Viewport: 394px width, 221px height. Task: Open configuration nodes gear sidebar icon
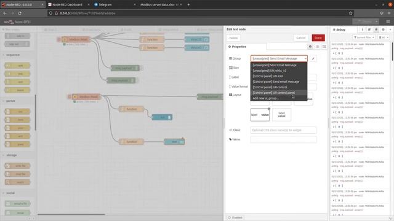pos(383,29)
